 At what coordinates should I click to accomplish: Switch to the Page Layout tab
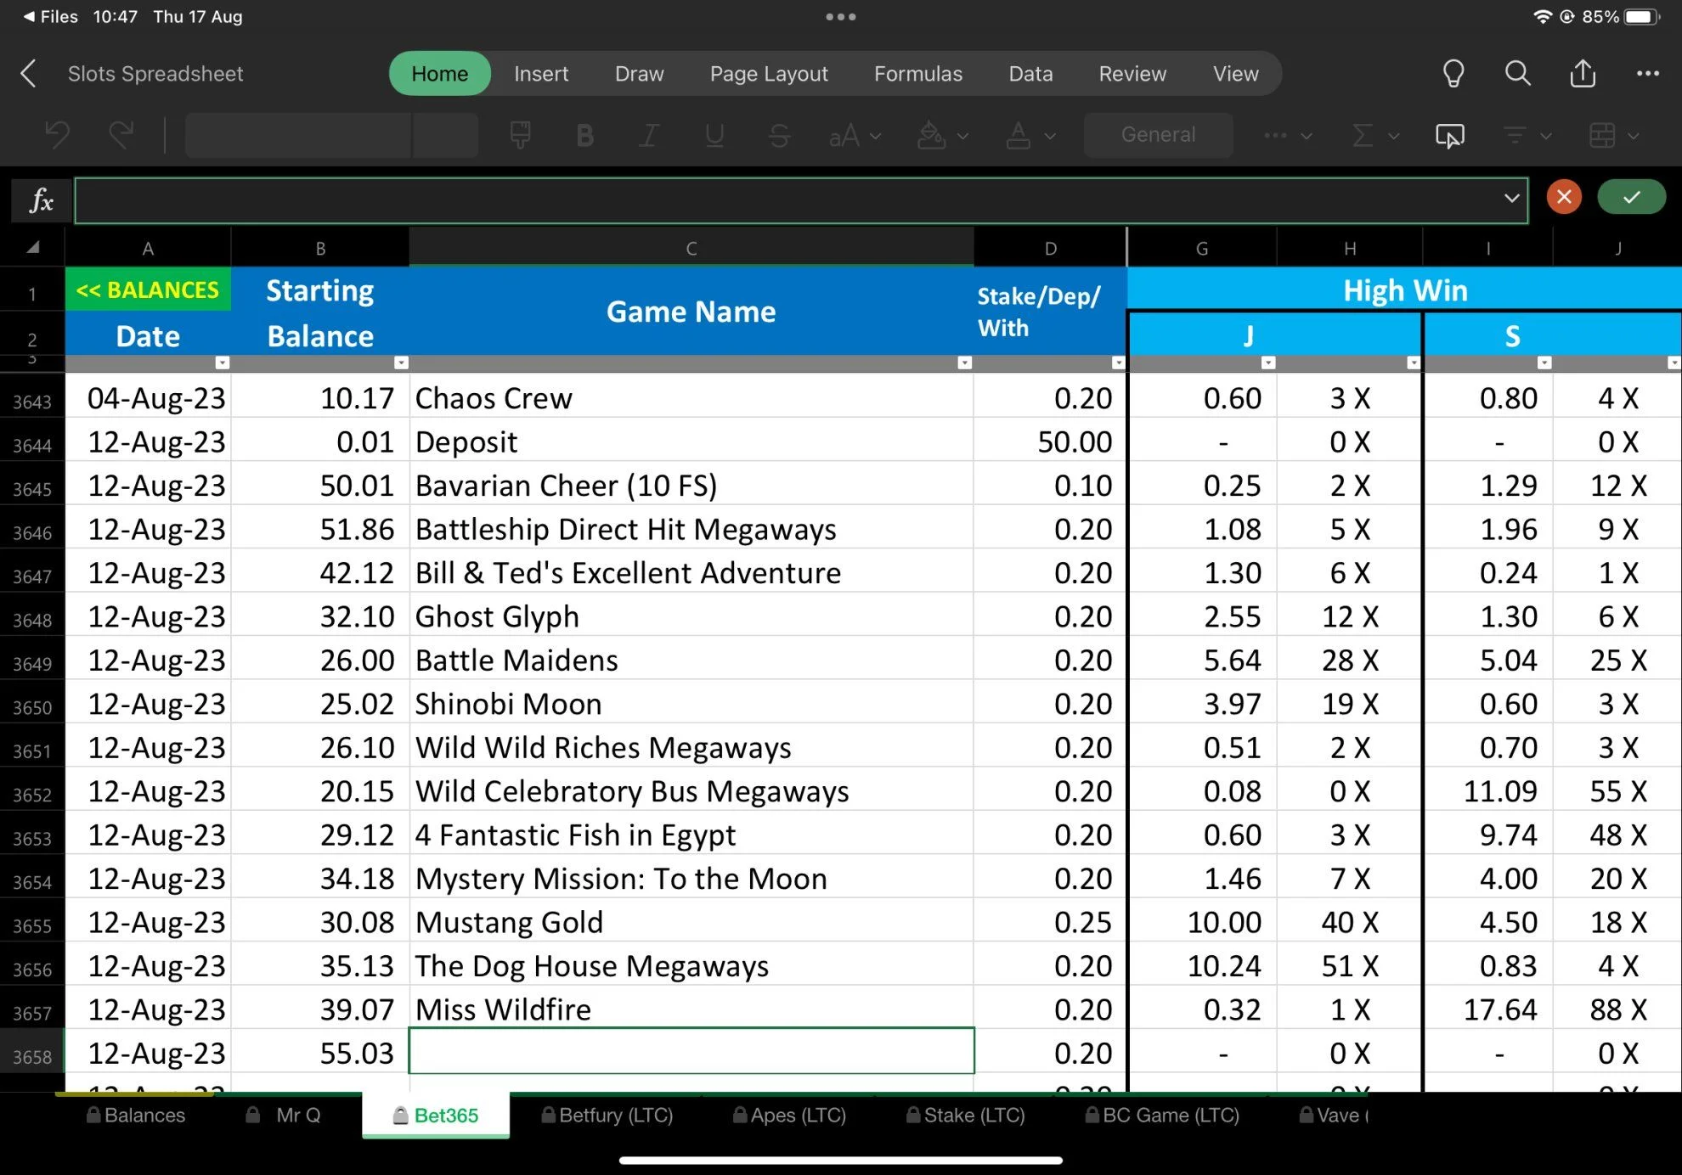(769, 74)
